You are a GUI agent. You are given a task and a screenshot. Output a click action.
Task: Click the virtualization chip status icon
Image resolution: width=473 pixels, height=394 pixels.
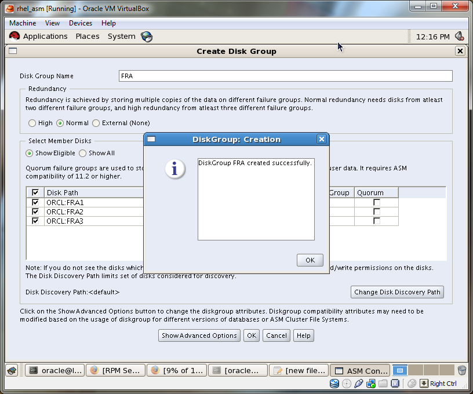point(395,384)
